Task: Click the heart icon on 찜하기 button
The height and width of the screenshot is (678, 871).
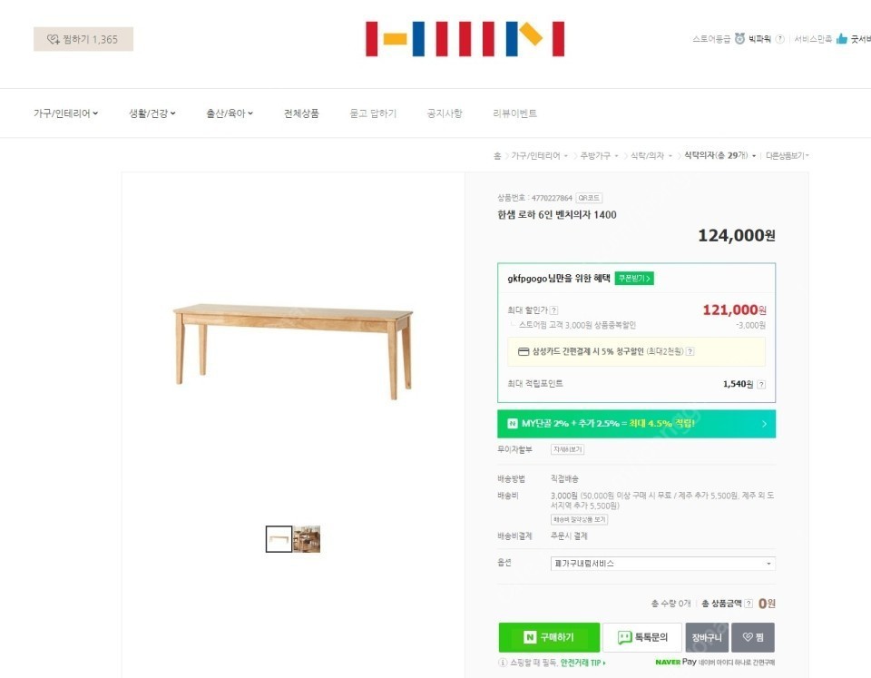Action: 53,39
